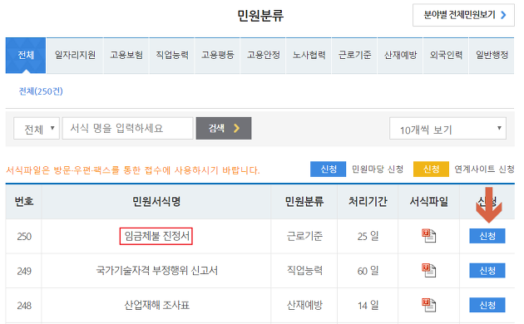Screen dimensions: 524x324
Task: Switch to the 노사협력 tab
Action: (309, 56)
